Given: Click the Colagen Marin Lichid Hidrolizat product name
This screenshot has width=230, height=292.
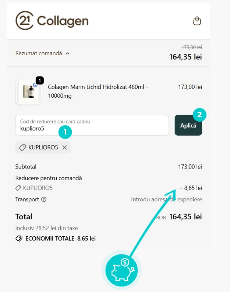Looking at the screenshot, I should pos(98,91).
